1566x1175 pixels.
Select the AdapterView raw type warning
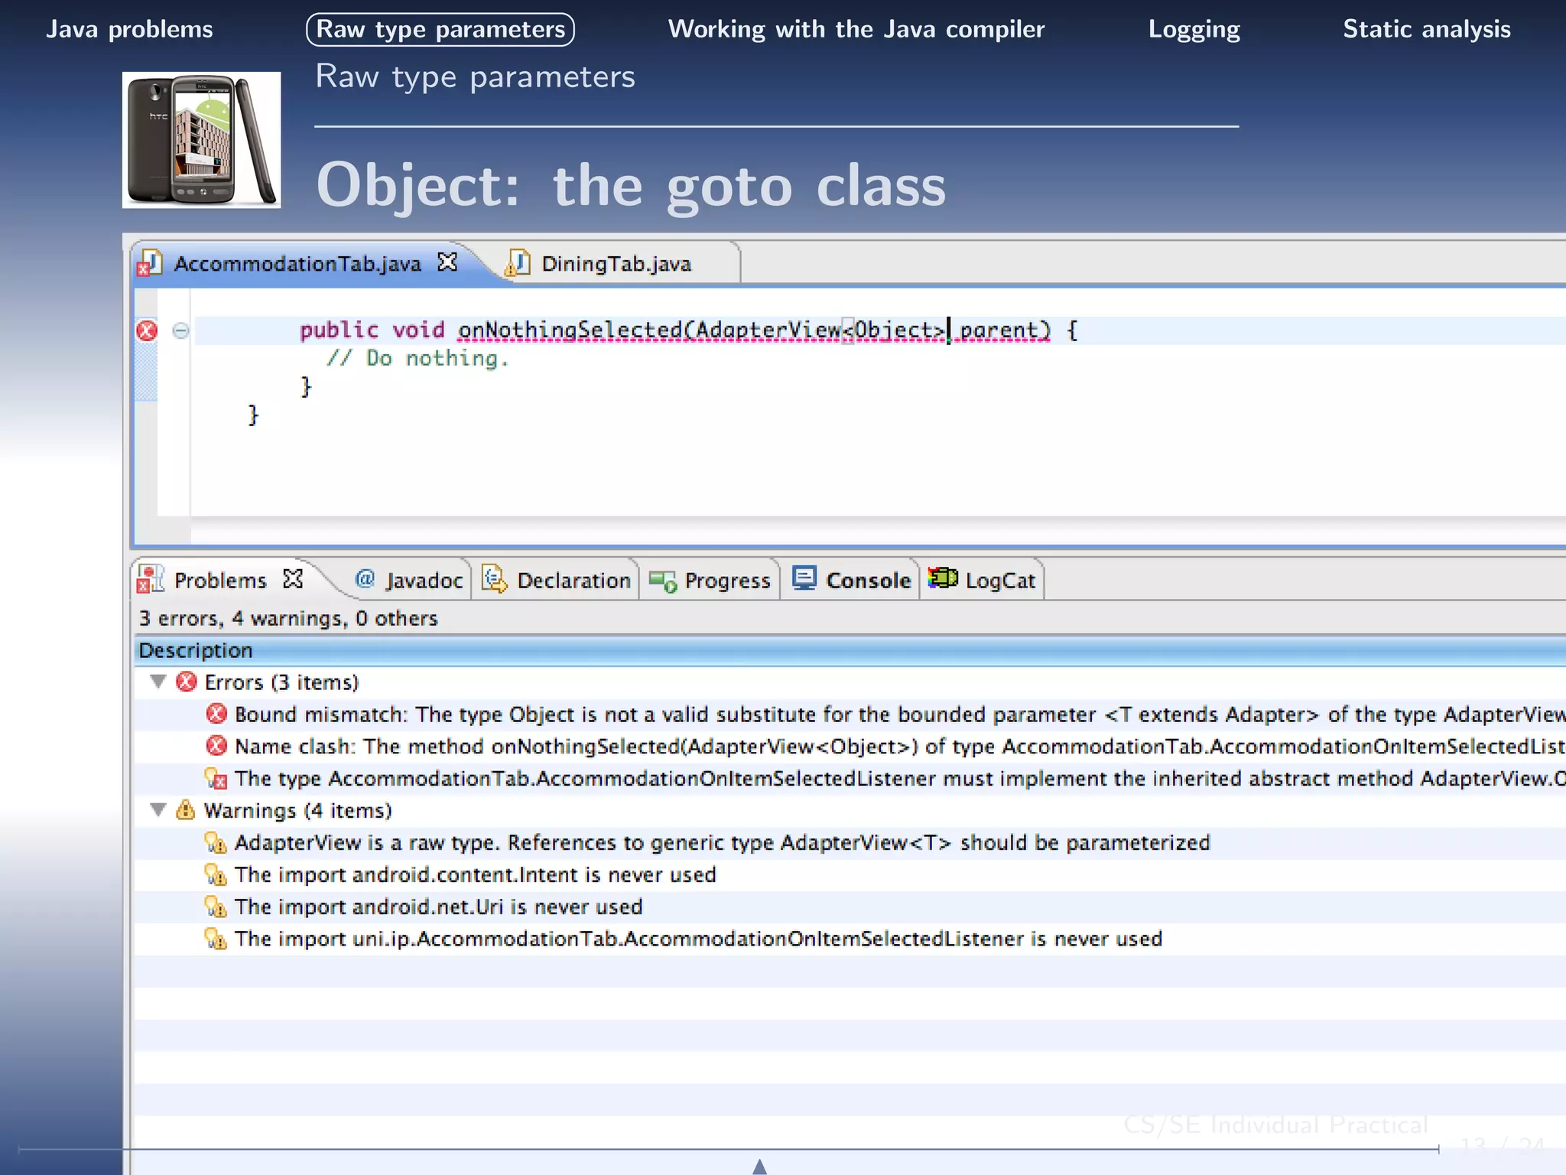pos(850,843)
